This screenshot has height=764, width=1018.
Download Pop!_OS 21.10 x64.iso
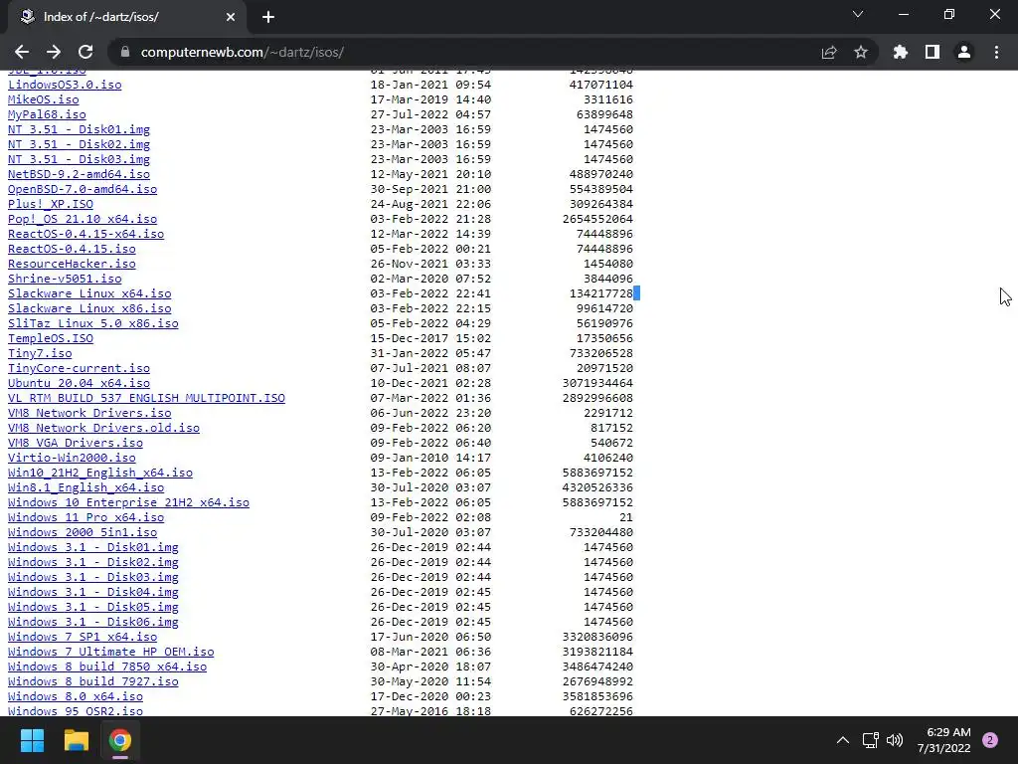click(83, 219)
